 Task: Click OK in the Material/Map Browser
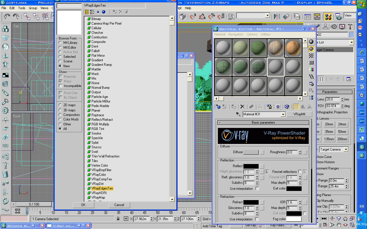tap(83, 205)
